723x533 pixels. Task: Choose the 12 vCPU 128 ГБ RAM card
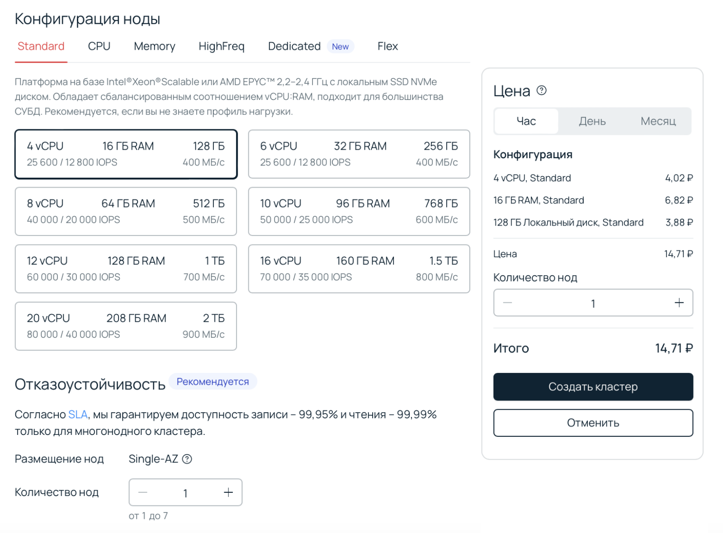pos(126,269)
